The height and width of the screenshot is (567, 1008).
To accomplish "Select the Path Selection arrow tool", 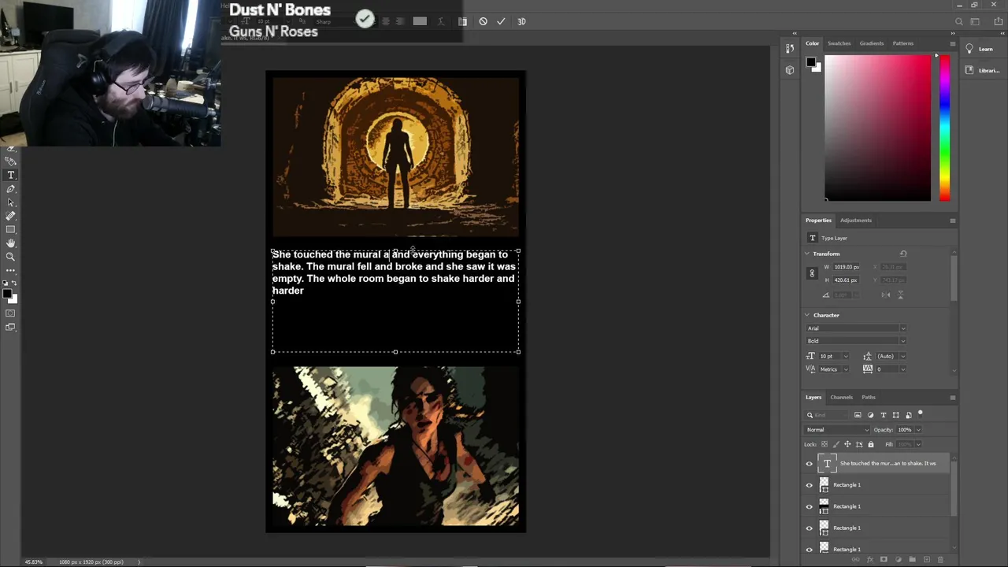I will point(11,202).
